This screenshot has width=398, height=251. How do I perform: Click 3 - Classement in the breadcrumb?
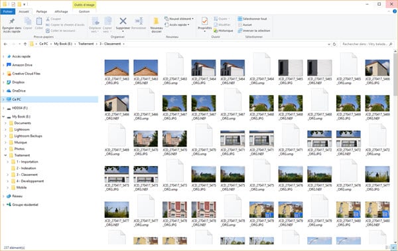pyautogui.click(x=110, y=44)
